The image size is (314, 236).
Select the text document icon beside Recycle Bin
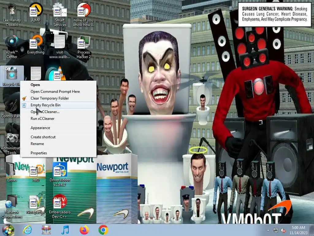point(36,73)
